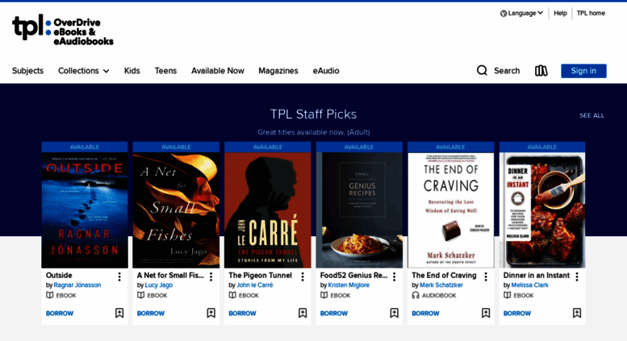Screen dimensions: 627x341
Task: Click the ebook icon under The Pigeon Tunnel
Action: tap(232, 295)
